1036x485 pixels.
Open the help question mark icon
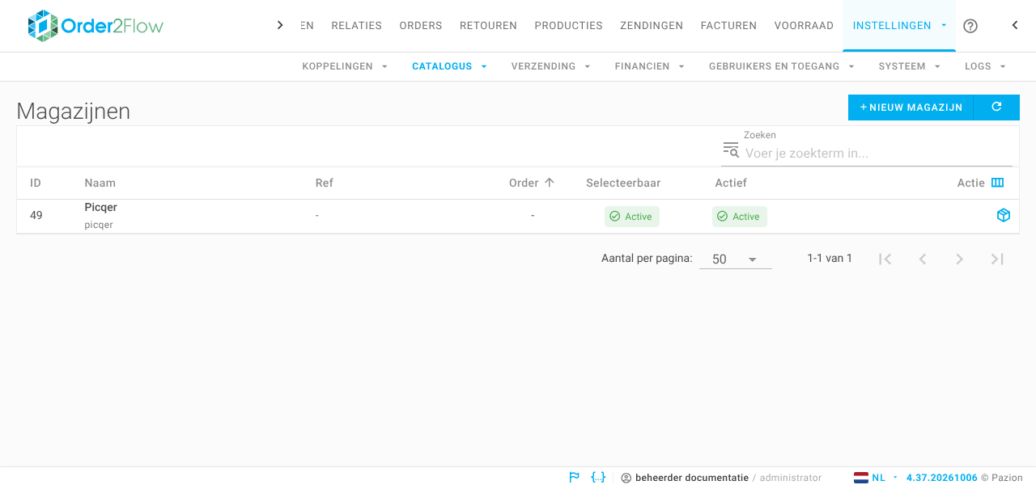pyautogui.click(x=970, y=26)
